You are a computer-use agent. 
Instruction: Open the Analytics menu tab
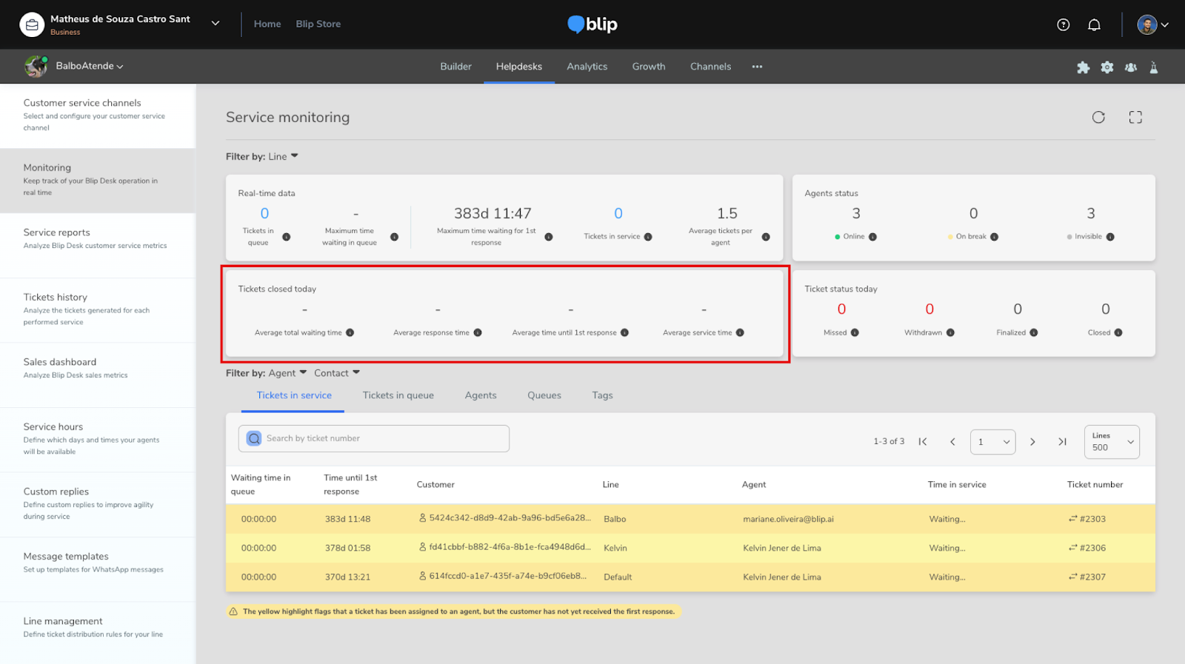(587, 67)
